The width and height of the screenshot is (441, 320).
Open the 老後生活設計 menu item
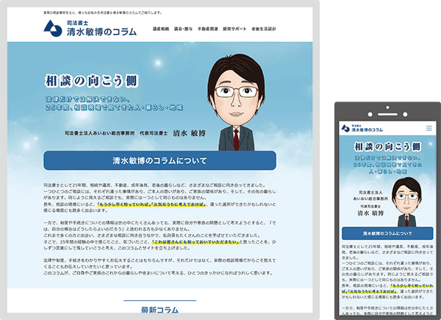point(264,29)
